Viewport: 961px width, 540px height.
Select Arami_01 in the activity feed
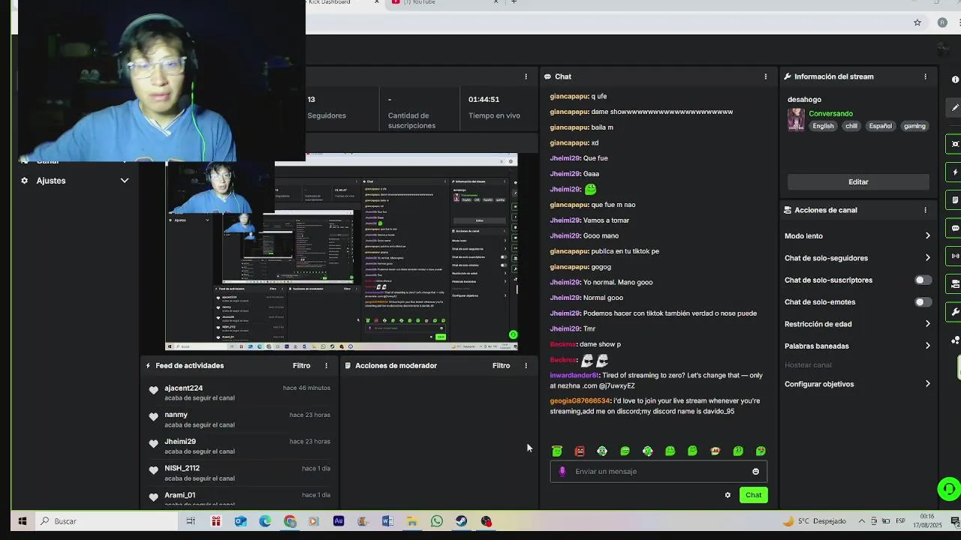[x=180, y=495]
